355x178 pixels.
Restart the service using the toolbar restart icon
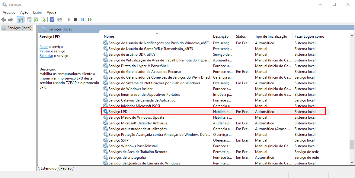click(90, 20)
